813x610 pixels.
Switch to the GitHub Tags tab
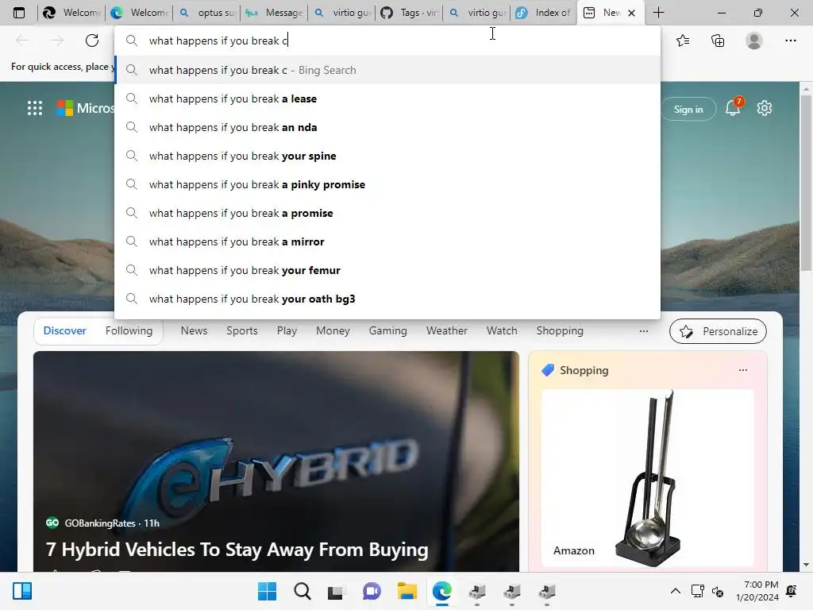[x=409, y=13]
